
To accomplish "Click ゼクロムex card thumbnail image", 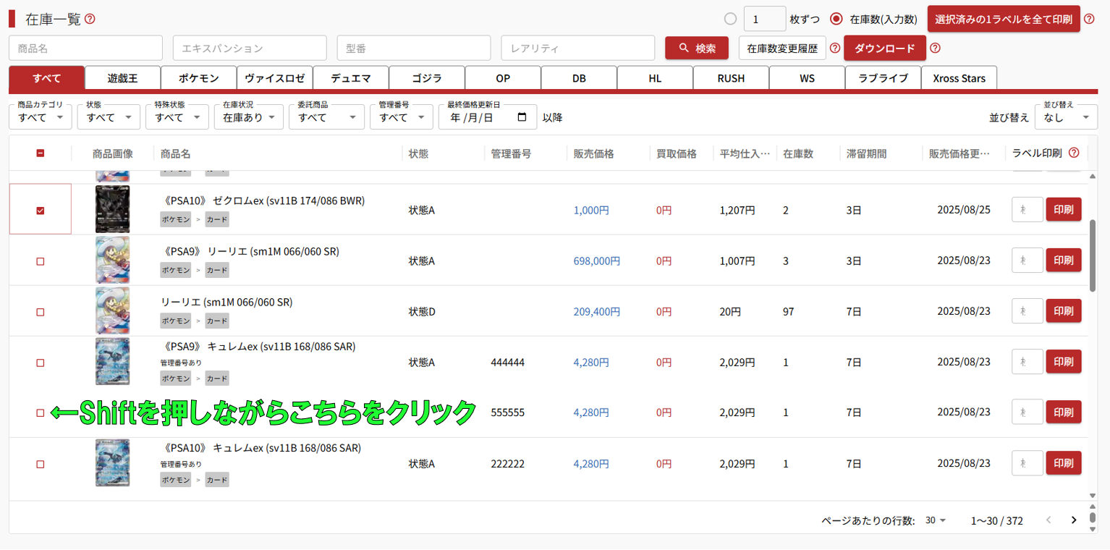I will point(112,210).
